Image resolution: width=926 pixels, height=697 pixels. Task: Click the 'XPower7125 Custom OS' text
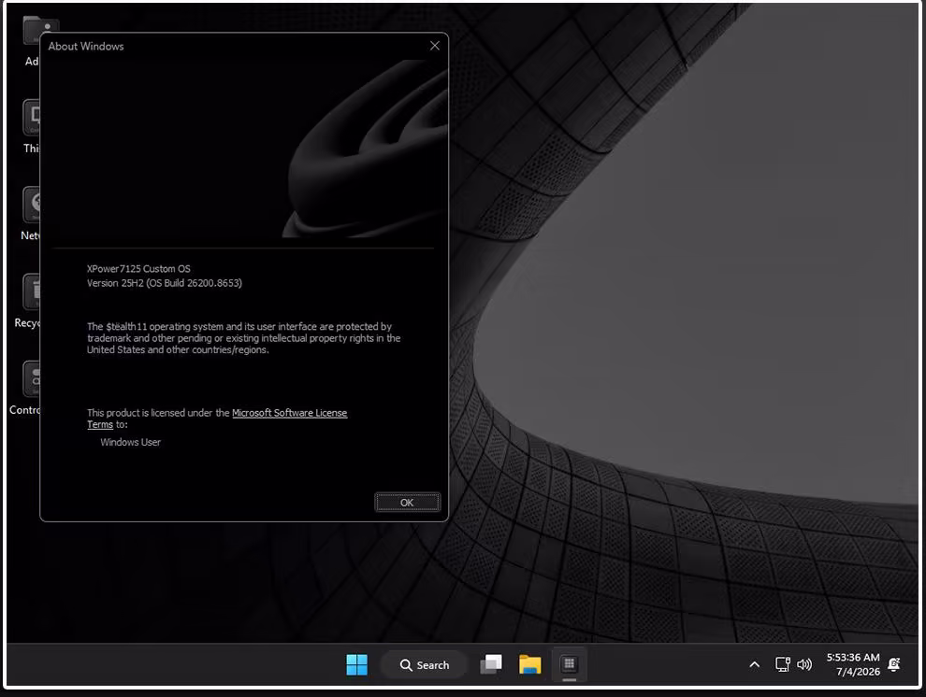(138, 269)
